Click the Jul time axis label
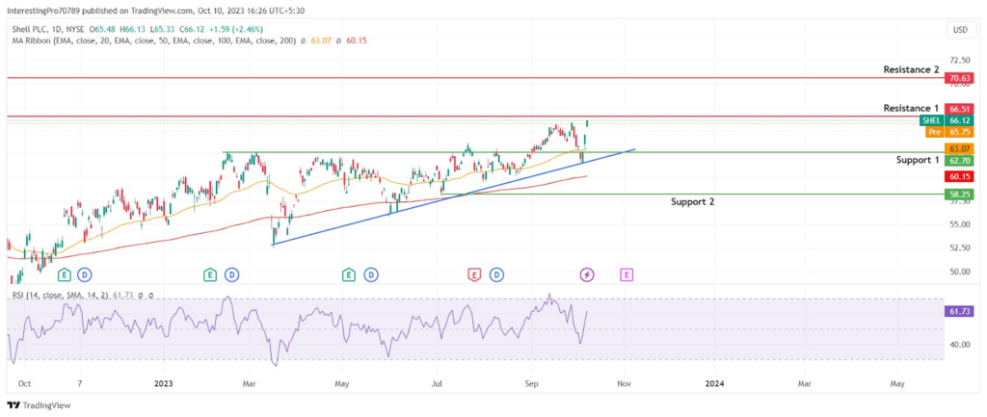 point(437,382)
